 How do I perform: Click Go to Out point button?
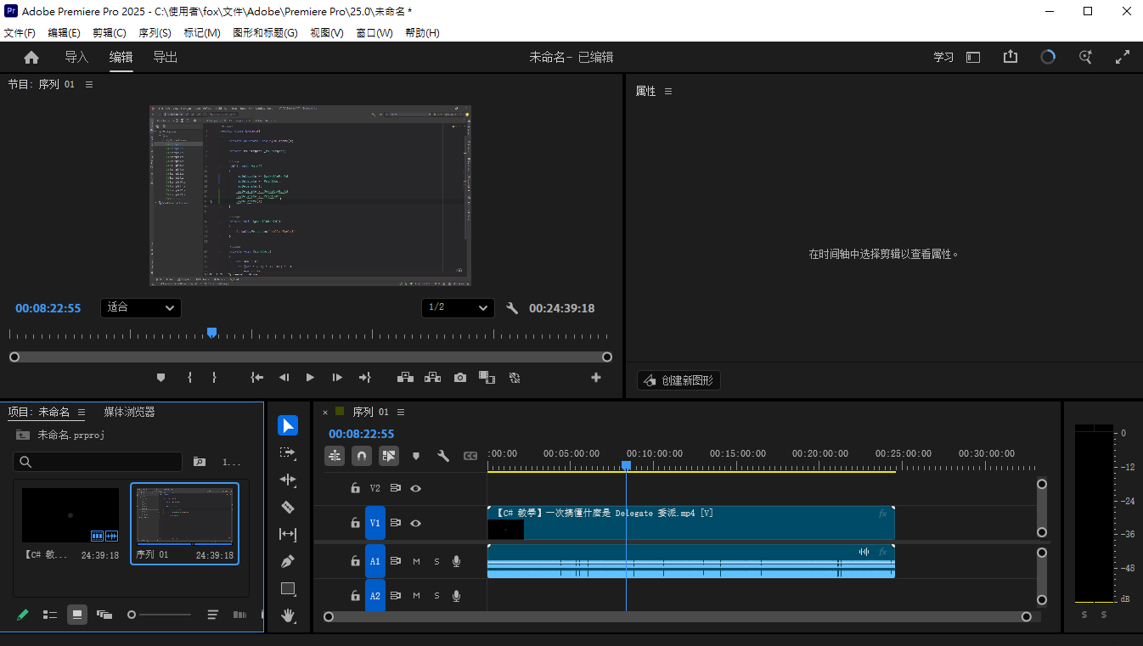click(365, 378)
